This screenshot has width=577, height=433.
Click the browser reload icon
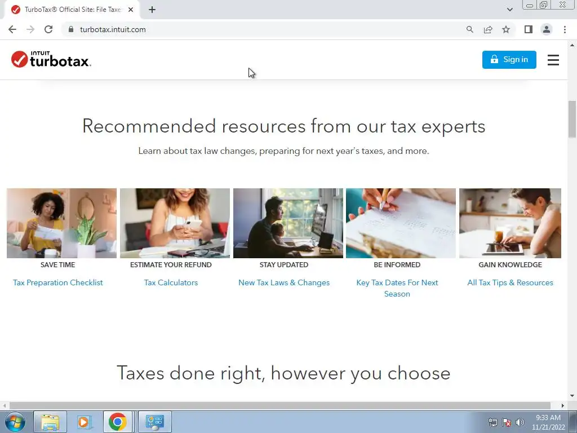[x=48, y=29]
